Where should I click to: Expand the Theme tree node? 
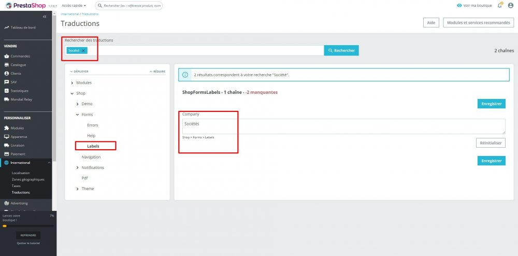coord(78,189)
